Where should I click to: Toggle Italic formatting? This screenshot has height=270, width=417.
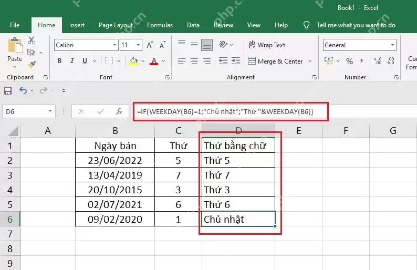click(72, 61)
